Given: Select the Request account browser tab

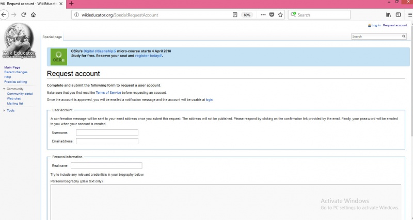Looking at the screenshot, I should [x=33, y=4].
